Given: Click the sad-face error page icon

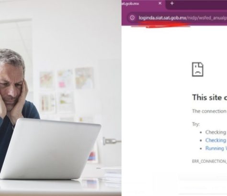Looking at the screenshot, I should 198,69.
